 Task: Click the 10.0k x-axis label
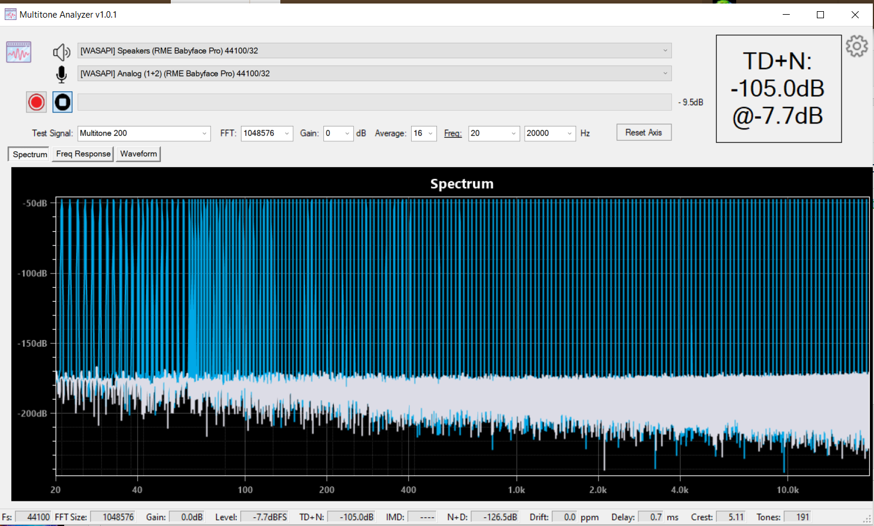click(787, 490)
